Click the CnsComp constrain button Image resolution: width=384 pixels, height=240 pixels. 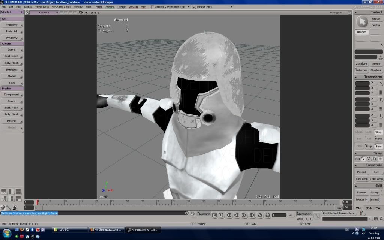pos(361,179)
